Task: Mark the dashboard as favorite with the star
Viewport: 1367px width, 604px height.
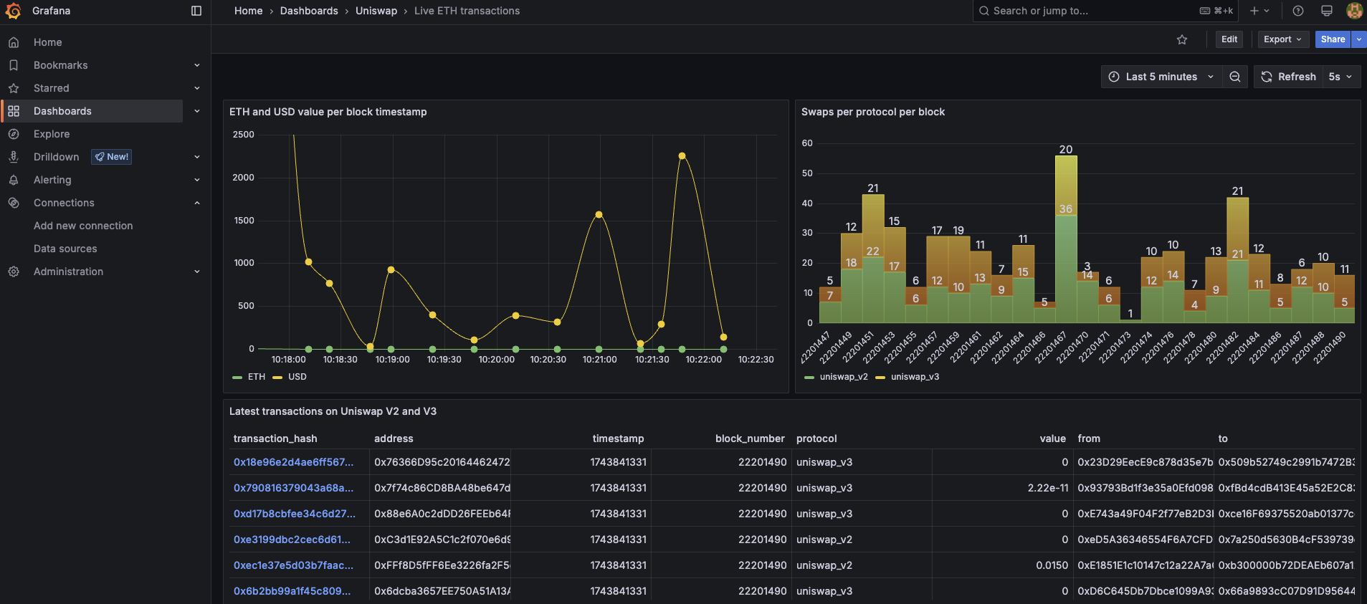Action: (1182, 39)
